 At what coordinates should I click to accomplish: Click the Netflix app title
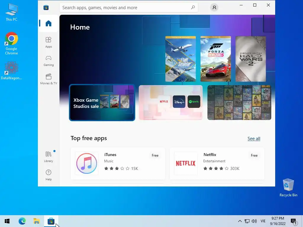coord(210,155)
